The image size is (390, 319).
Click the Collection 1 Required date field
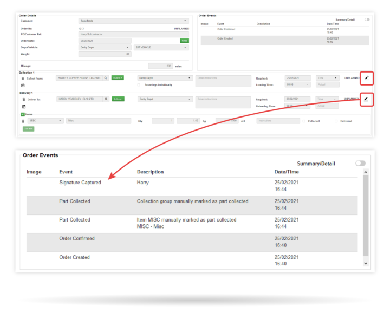[x=297, y=78]
